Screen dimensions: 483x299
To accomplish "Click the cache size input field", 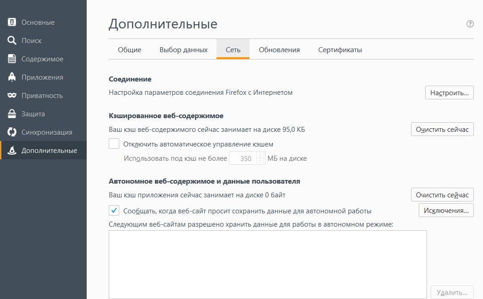I will click(243, 159).
